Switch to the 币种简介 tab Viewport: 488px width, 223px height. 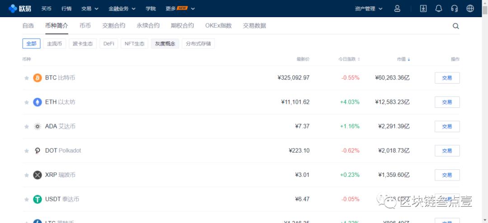click(x=56, y=25)
